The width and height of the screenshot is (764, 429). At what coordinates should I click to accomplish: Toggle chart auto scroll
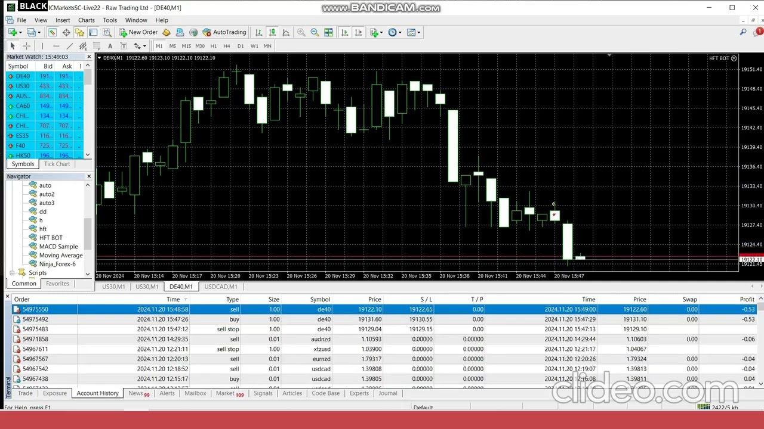click(344, 32)
